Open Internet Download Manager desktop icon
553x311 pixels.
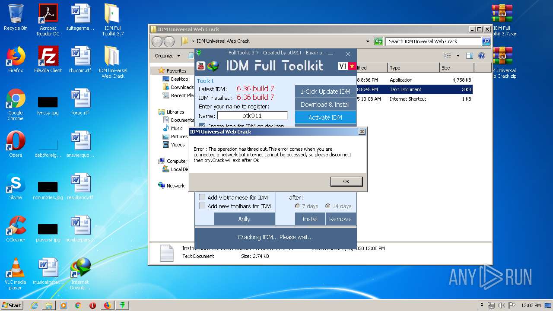pos(80,274)
